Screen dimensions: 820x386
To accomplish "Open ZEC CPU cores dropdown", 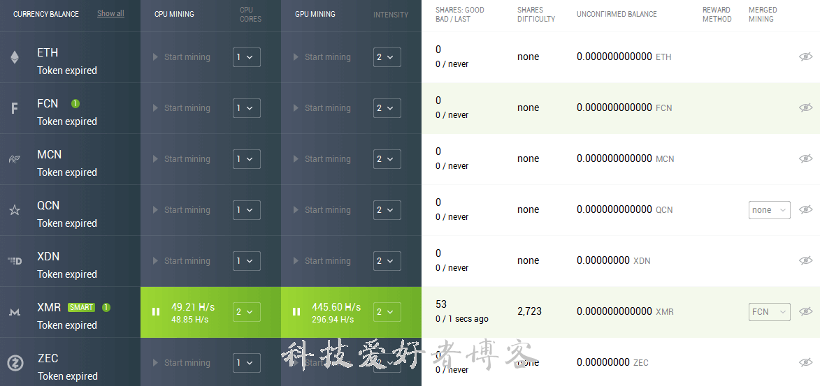I will click(x=247, y=362).
